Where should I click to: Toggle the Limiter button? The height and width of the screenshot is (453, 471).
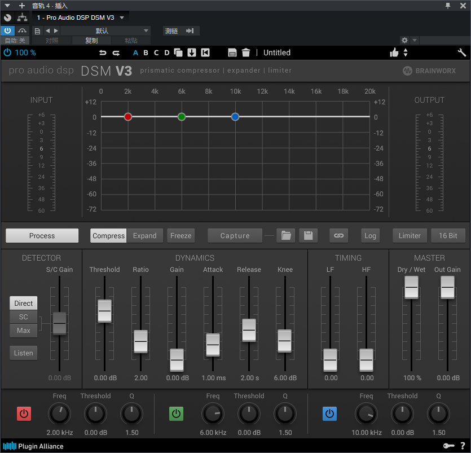coord(410,235)
